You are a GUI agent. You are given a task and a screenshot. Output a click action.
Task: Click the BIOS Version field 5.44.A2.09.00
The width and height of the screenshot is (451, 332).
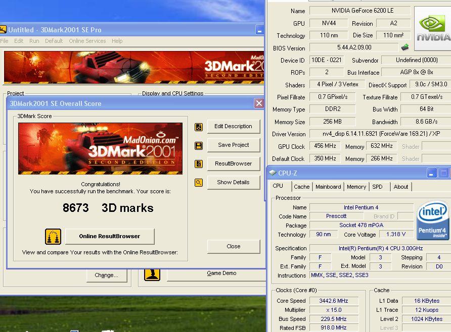pyautogui.click(x=354, y=47)
